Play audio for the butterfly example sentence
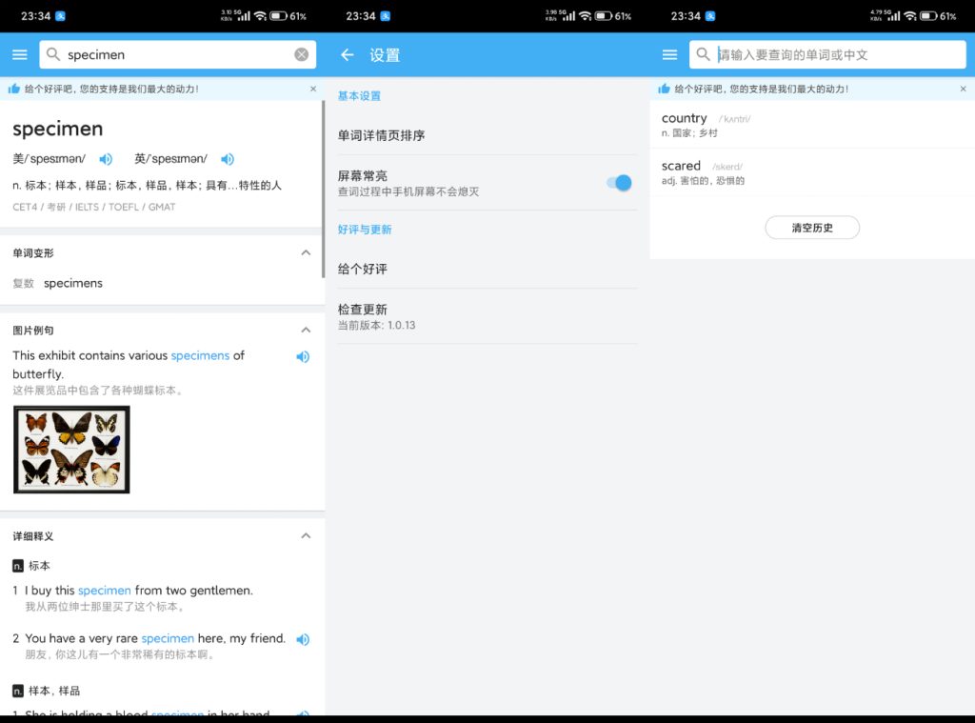Image resolution: width=975 pixels, height=723 pixels. 303,356
